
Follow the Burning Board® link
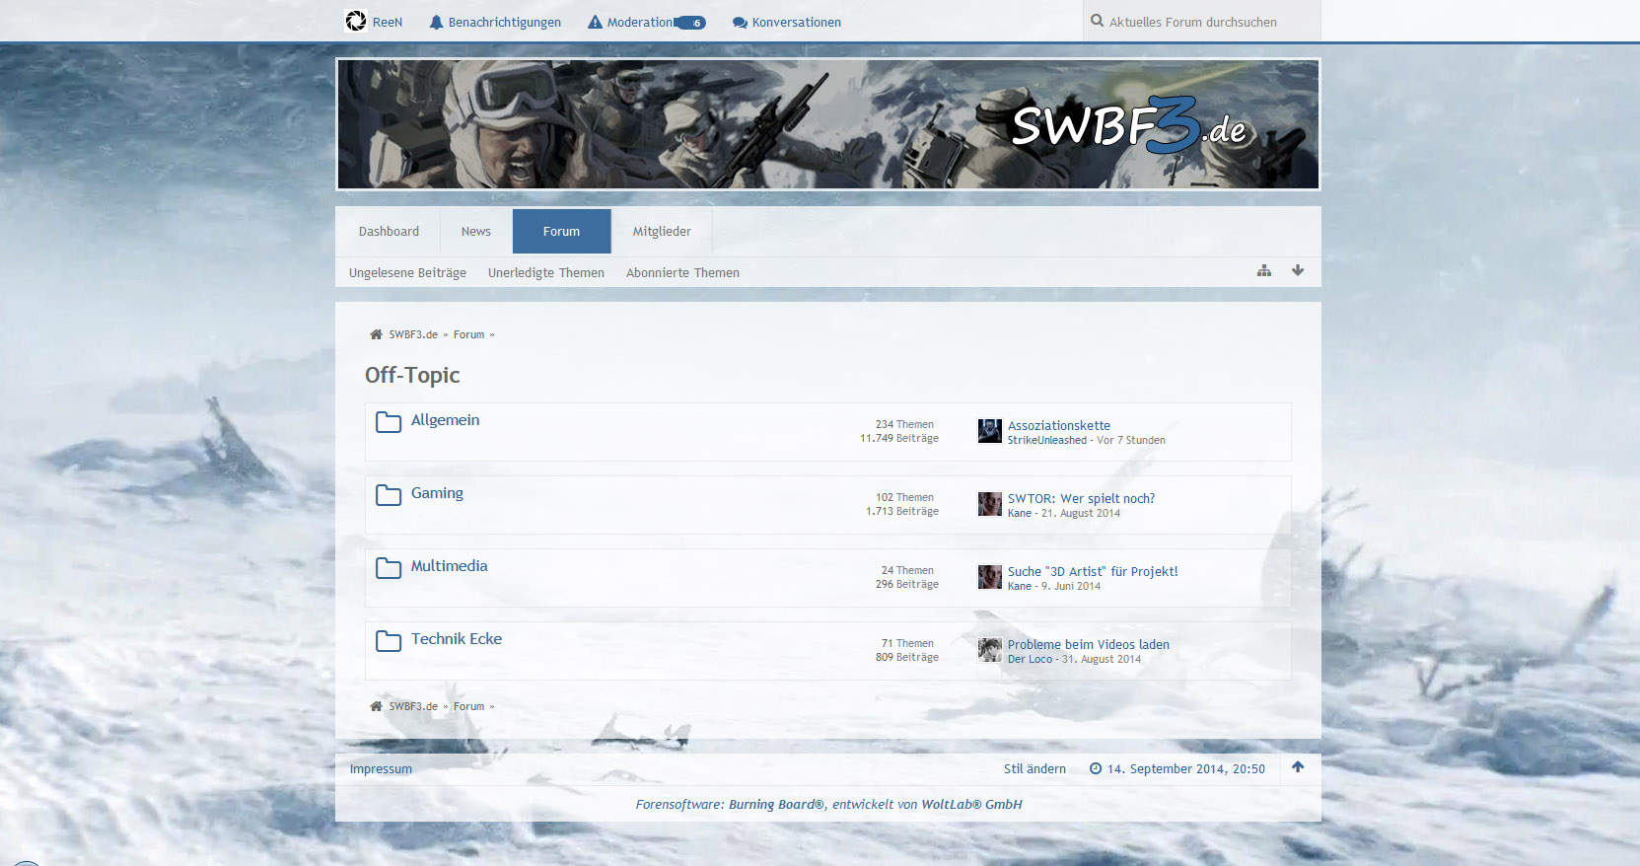776,805
